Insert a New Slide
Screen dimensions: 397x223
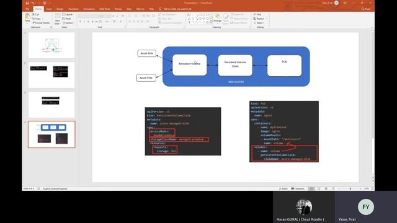click(x=58, y=19)
